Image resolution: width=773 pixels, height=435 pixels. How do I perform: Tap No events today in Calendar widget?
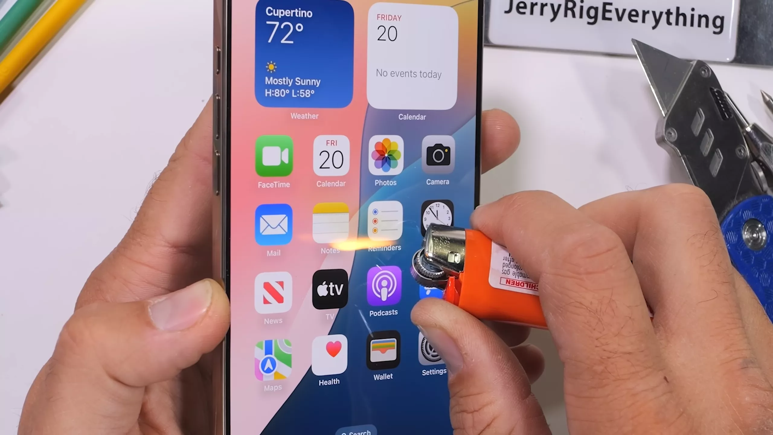pyautogui.click(x=408, y=74)
